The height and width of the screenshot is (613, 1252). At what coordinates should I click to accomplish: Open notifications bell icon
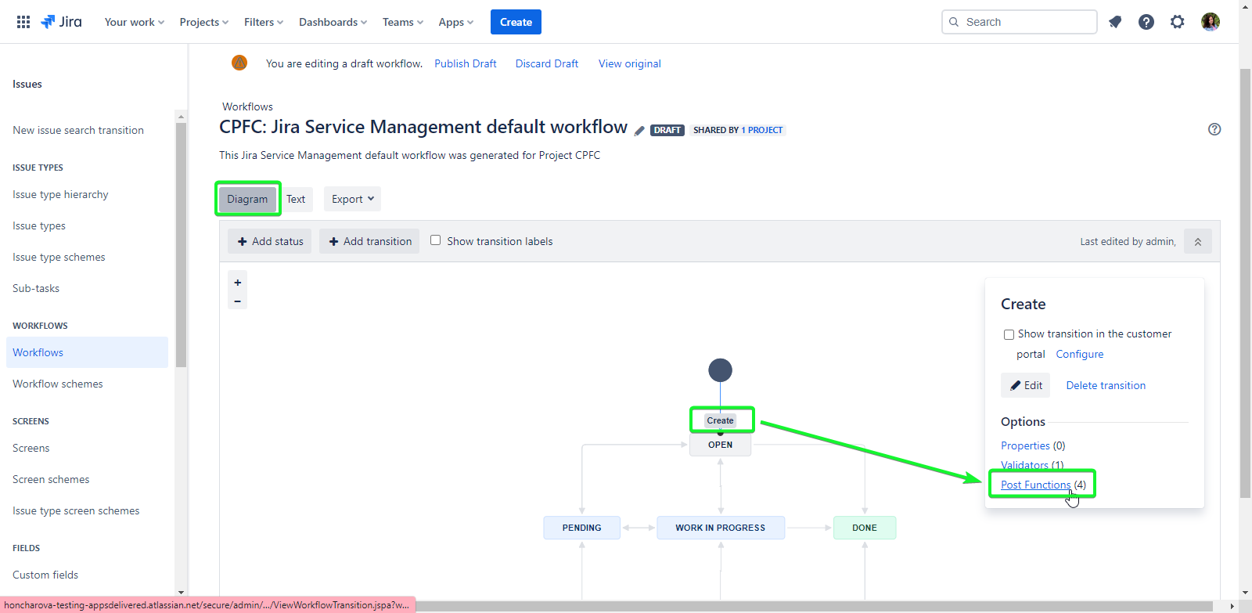(x=1115, y=22)
